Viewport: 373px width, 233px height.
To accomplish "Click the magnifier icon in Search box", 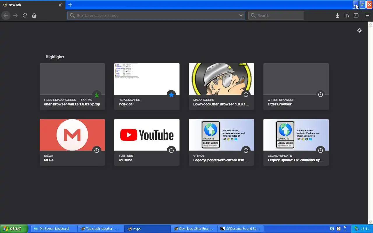I will point(253,15).
